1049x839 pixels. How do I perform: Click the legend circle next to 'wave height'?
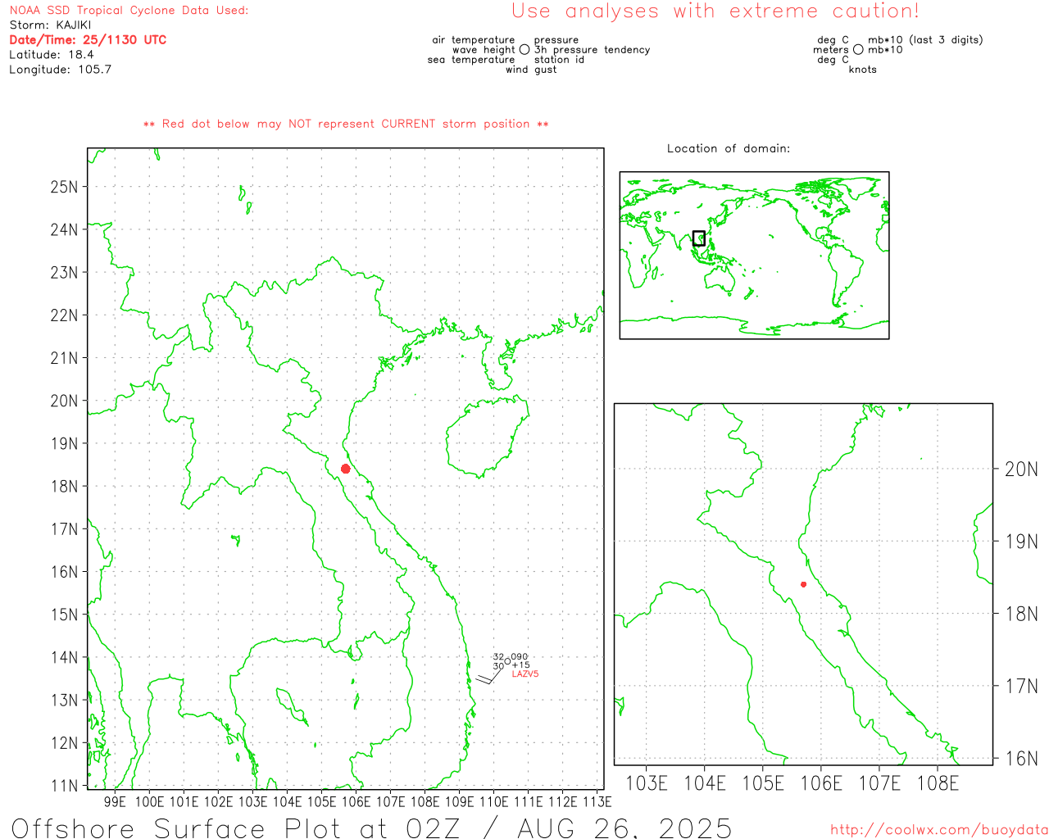[x=524, y=50]
